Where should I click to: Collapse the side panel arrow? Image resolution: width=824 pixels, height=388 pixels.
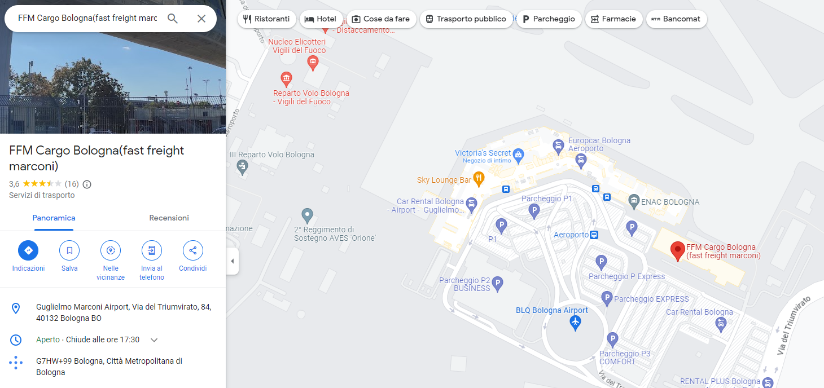tap(232, 261)
